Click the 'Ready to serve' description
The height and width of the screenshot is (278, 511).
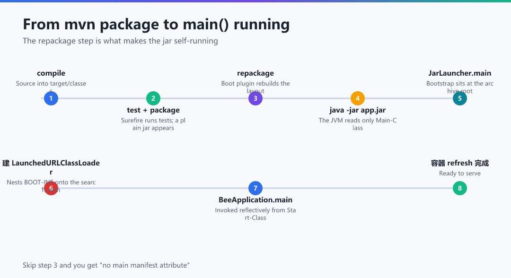click(x=460, y=173)
